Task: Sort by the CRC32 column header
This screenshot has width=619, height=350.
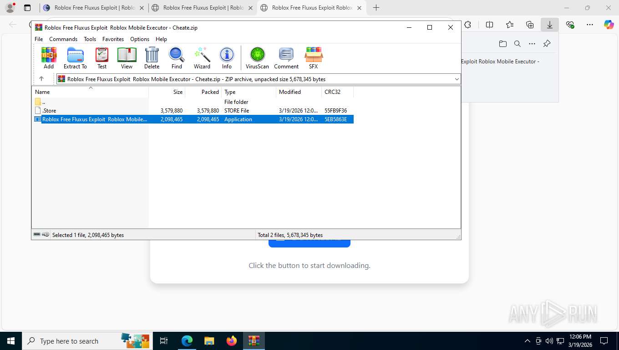Action: [x=338, y=92]
